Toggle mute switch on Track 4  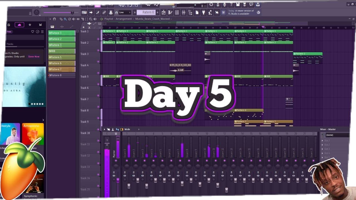coord(98,73)
